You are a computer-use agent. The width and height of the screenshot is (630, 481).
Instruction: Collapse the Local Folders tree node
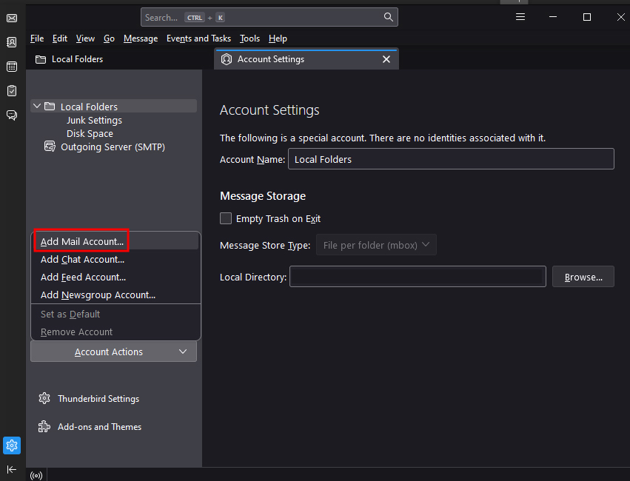(37, 107)
